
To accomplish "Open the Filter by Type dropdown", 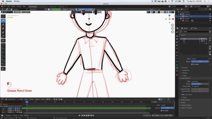I will pos(200,86).
